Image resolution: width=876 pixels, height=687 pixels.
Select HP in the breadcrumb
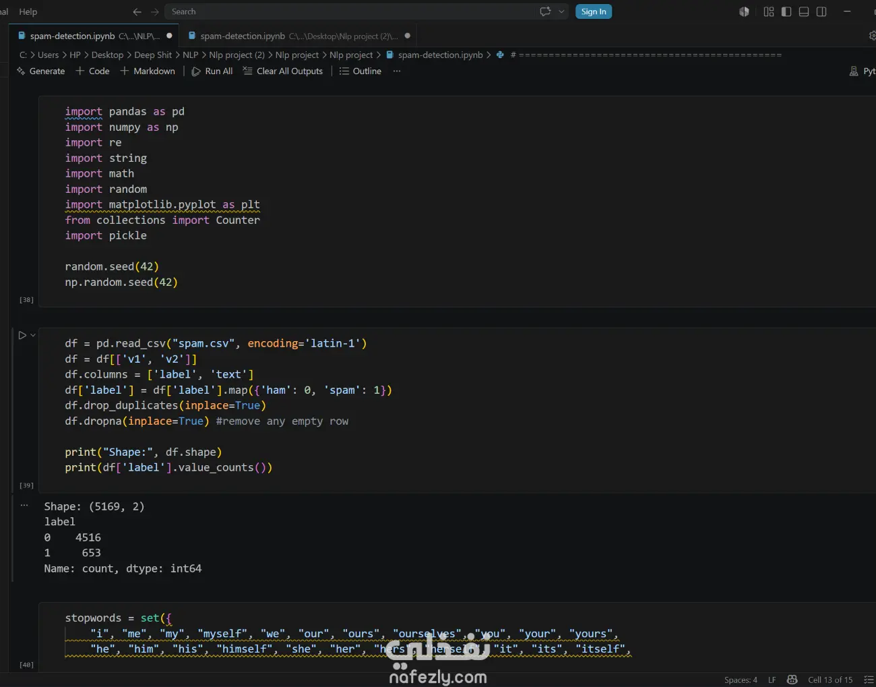point(75,55)
